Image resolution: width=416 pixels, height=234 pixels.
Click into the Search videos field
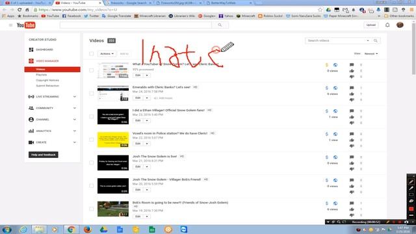click(335, 40)
